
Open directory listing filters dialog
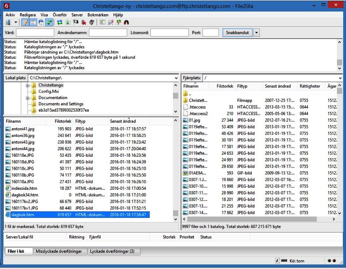(x=102, y=22)
